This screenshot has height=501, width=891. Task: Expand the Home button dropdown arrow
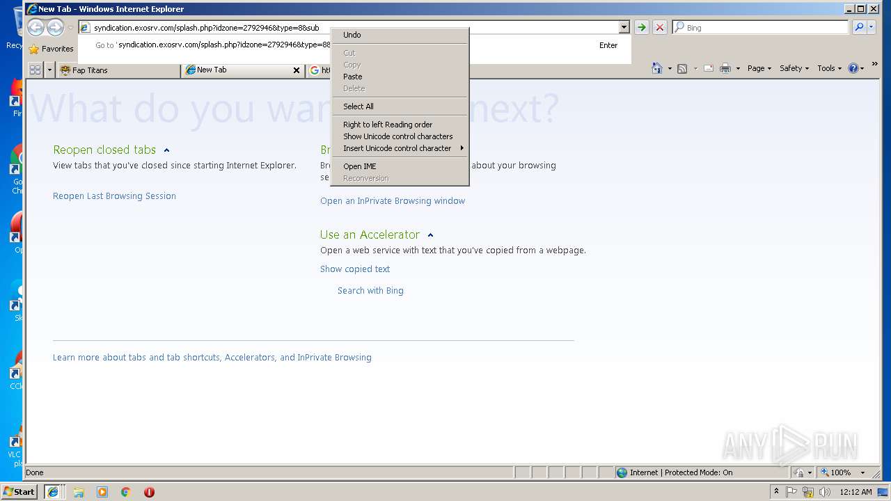pos(670,68)
